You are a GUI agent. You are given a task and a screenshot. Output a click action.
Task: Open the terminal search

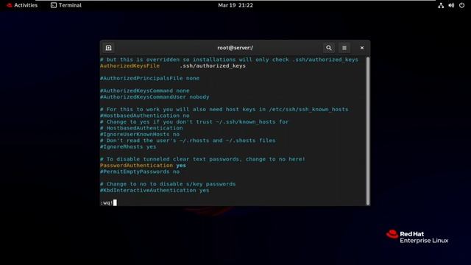click(329, 48)
